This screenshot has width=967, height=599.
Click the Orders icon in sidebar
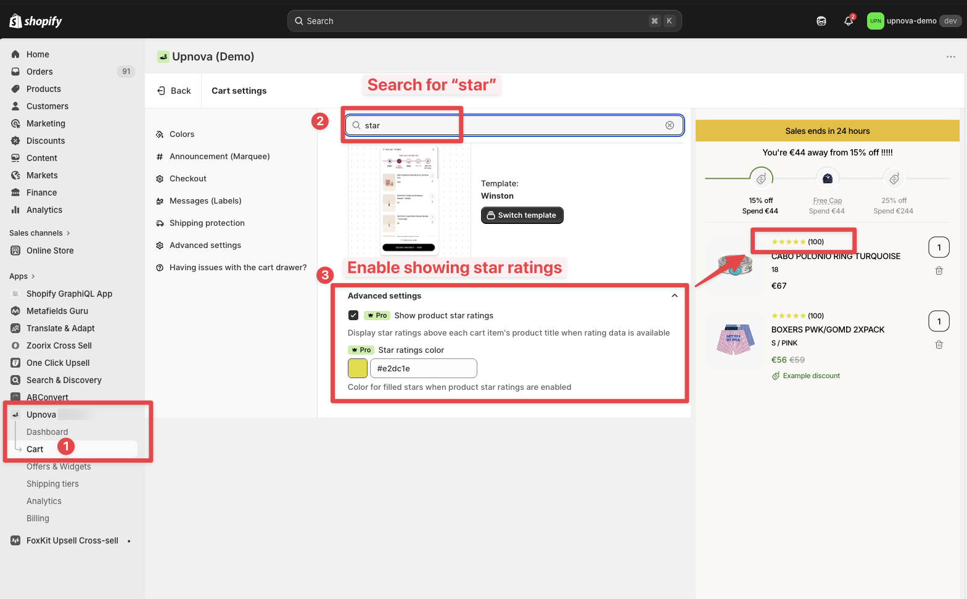[x=15, y=72]
